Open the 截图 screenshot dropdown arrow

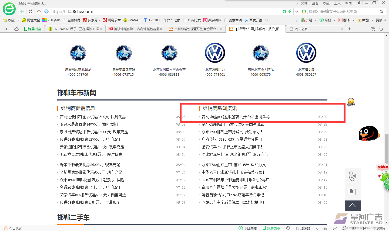pos(372,20)
